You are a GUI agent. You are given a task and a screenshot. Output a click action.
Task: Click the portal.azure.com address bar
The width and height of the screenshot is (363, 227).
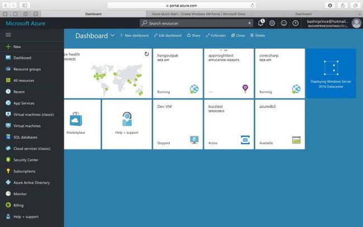click(181, 6)
